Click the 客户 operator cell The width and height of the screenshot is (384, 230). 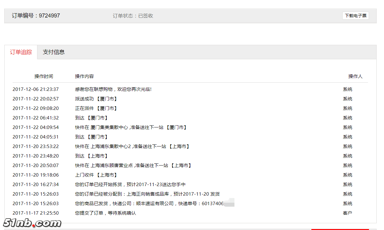click(348, 213)
